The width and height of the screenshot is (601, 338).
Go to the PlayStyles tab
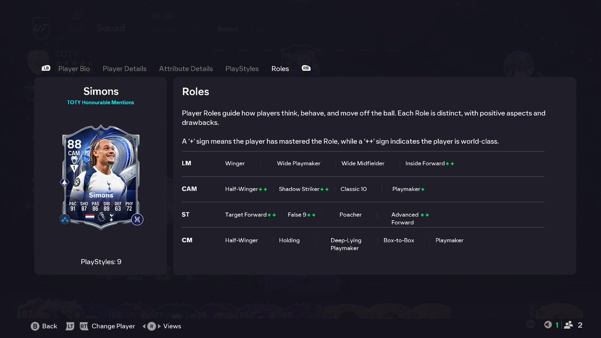(242, 69)
